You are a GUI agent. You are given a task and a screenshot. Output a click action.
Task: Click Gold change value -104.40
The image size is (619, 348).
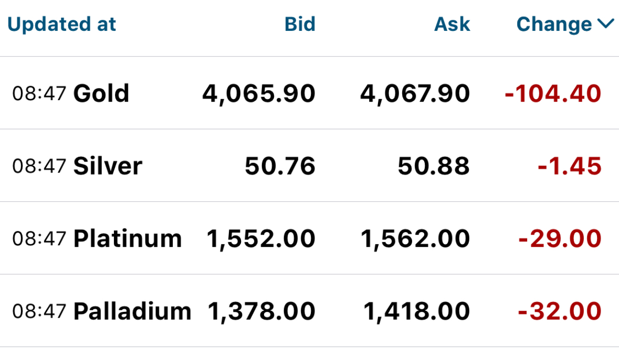pyautogui.click(x=553, y=94)
